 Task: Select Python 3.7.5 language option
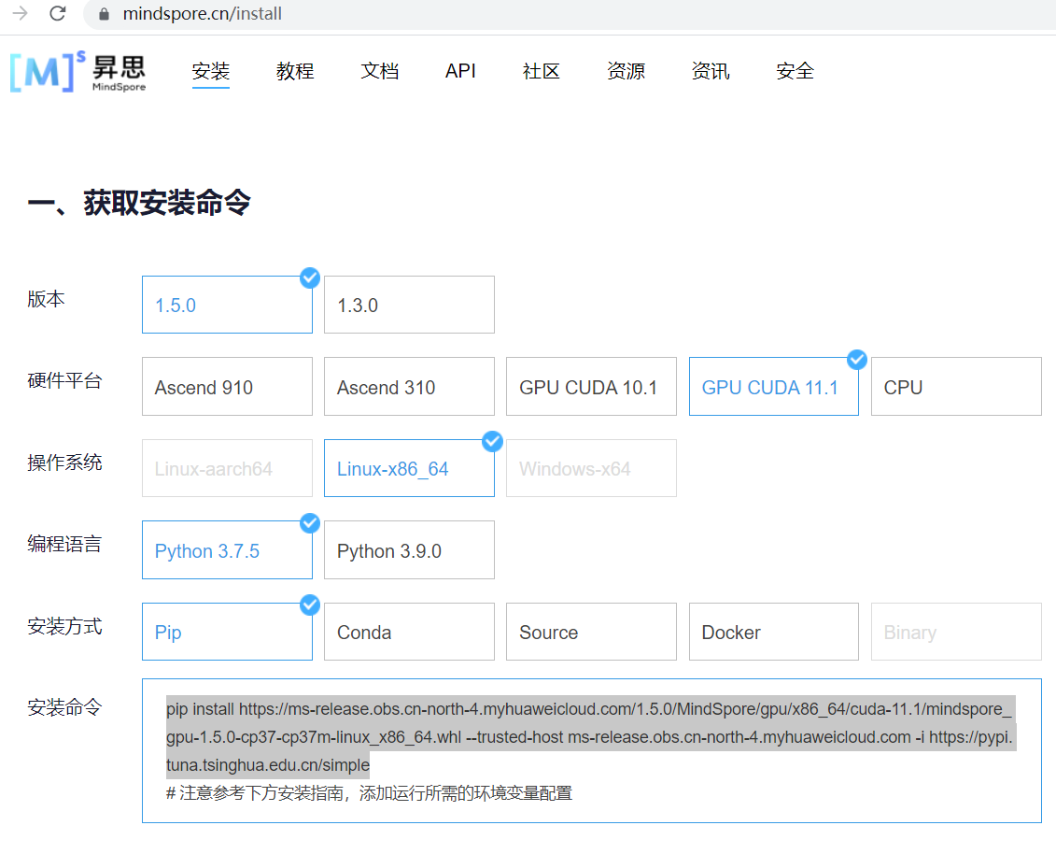click(227, 550)
